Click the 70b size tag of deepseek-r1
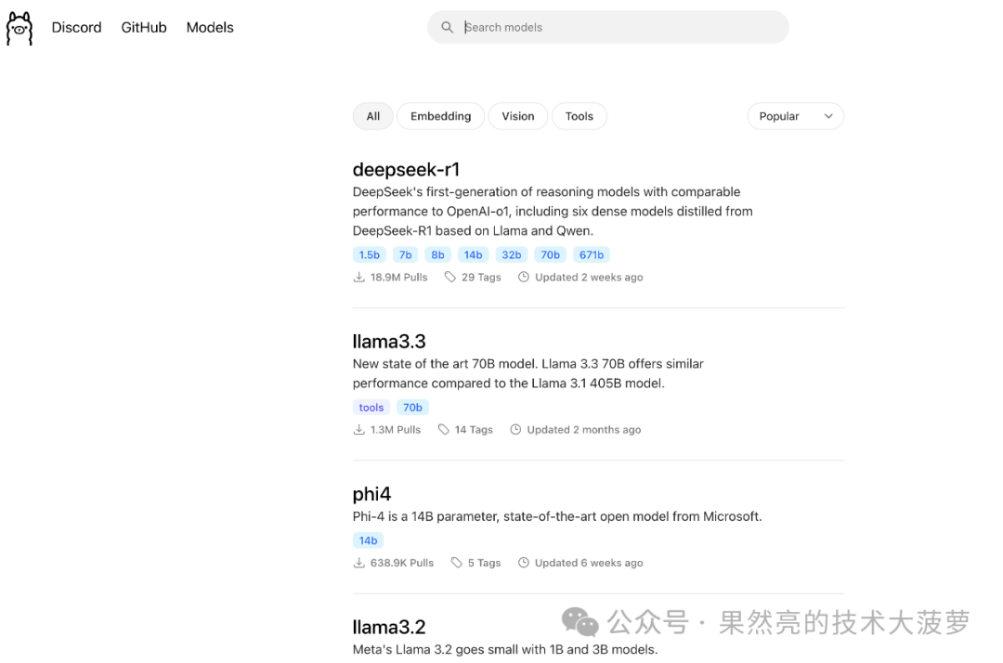 tap(550, 255)
